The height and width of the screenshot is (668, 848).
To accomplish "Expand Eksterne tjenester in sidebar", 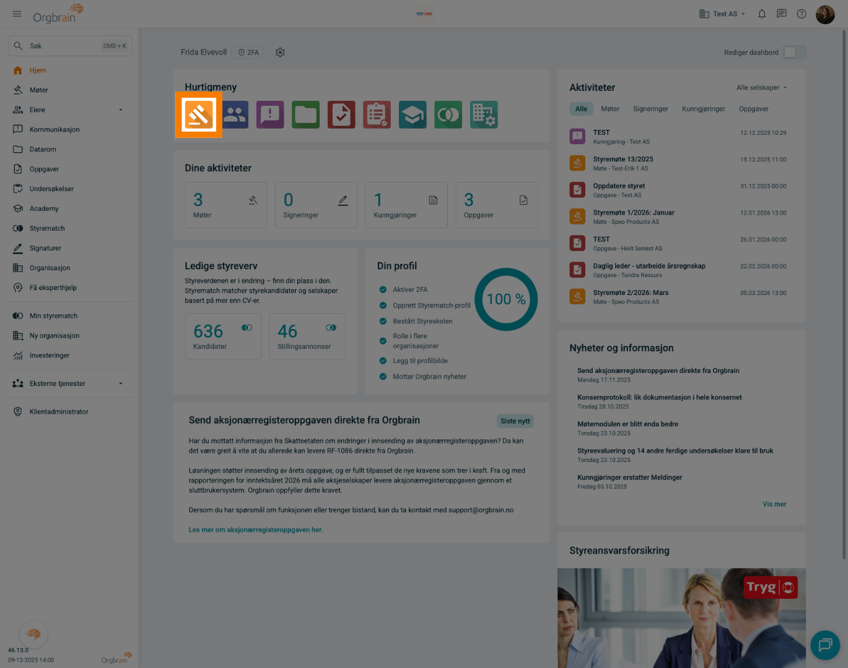I will click(x=121, y=383).
